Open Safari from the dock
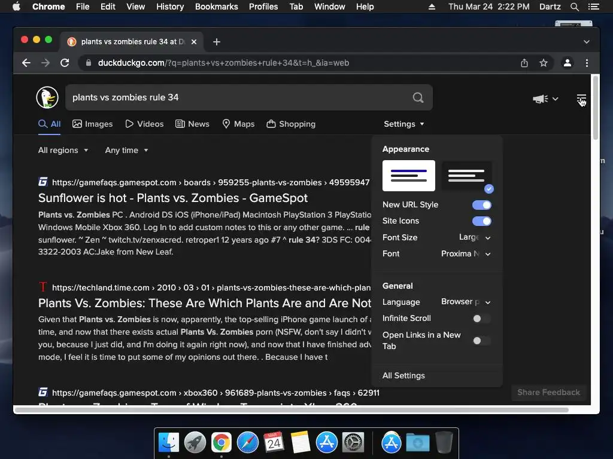The width and height of the screenshot is (613, 459). pyautogui.click(x=247, y=443)
